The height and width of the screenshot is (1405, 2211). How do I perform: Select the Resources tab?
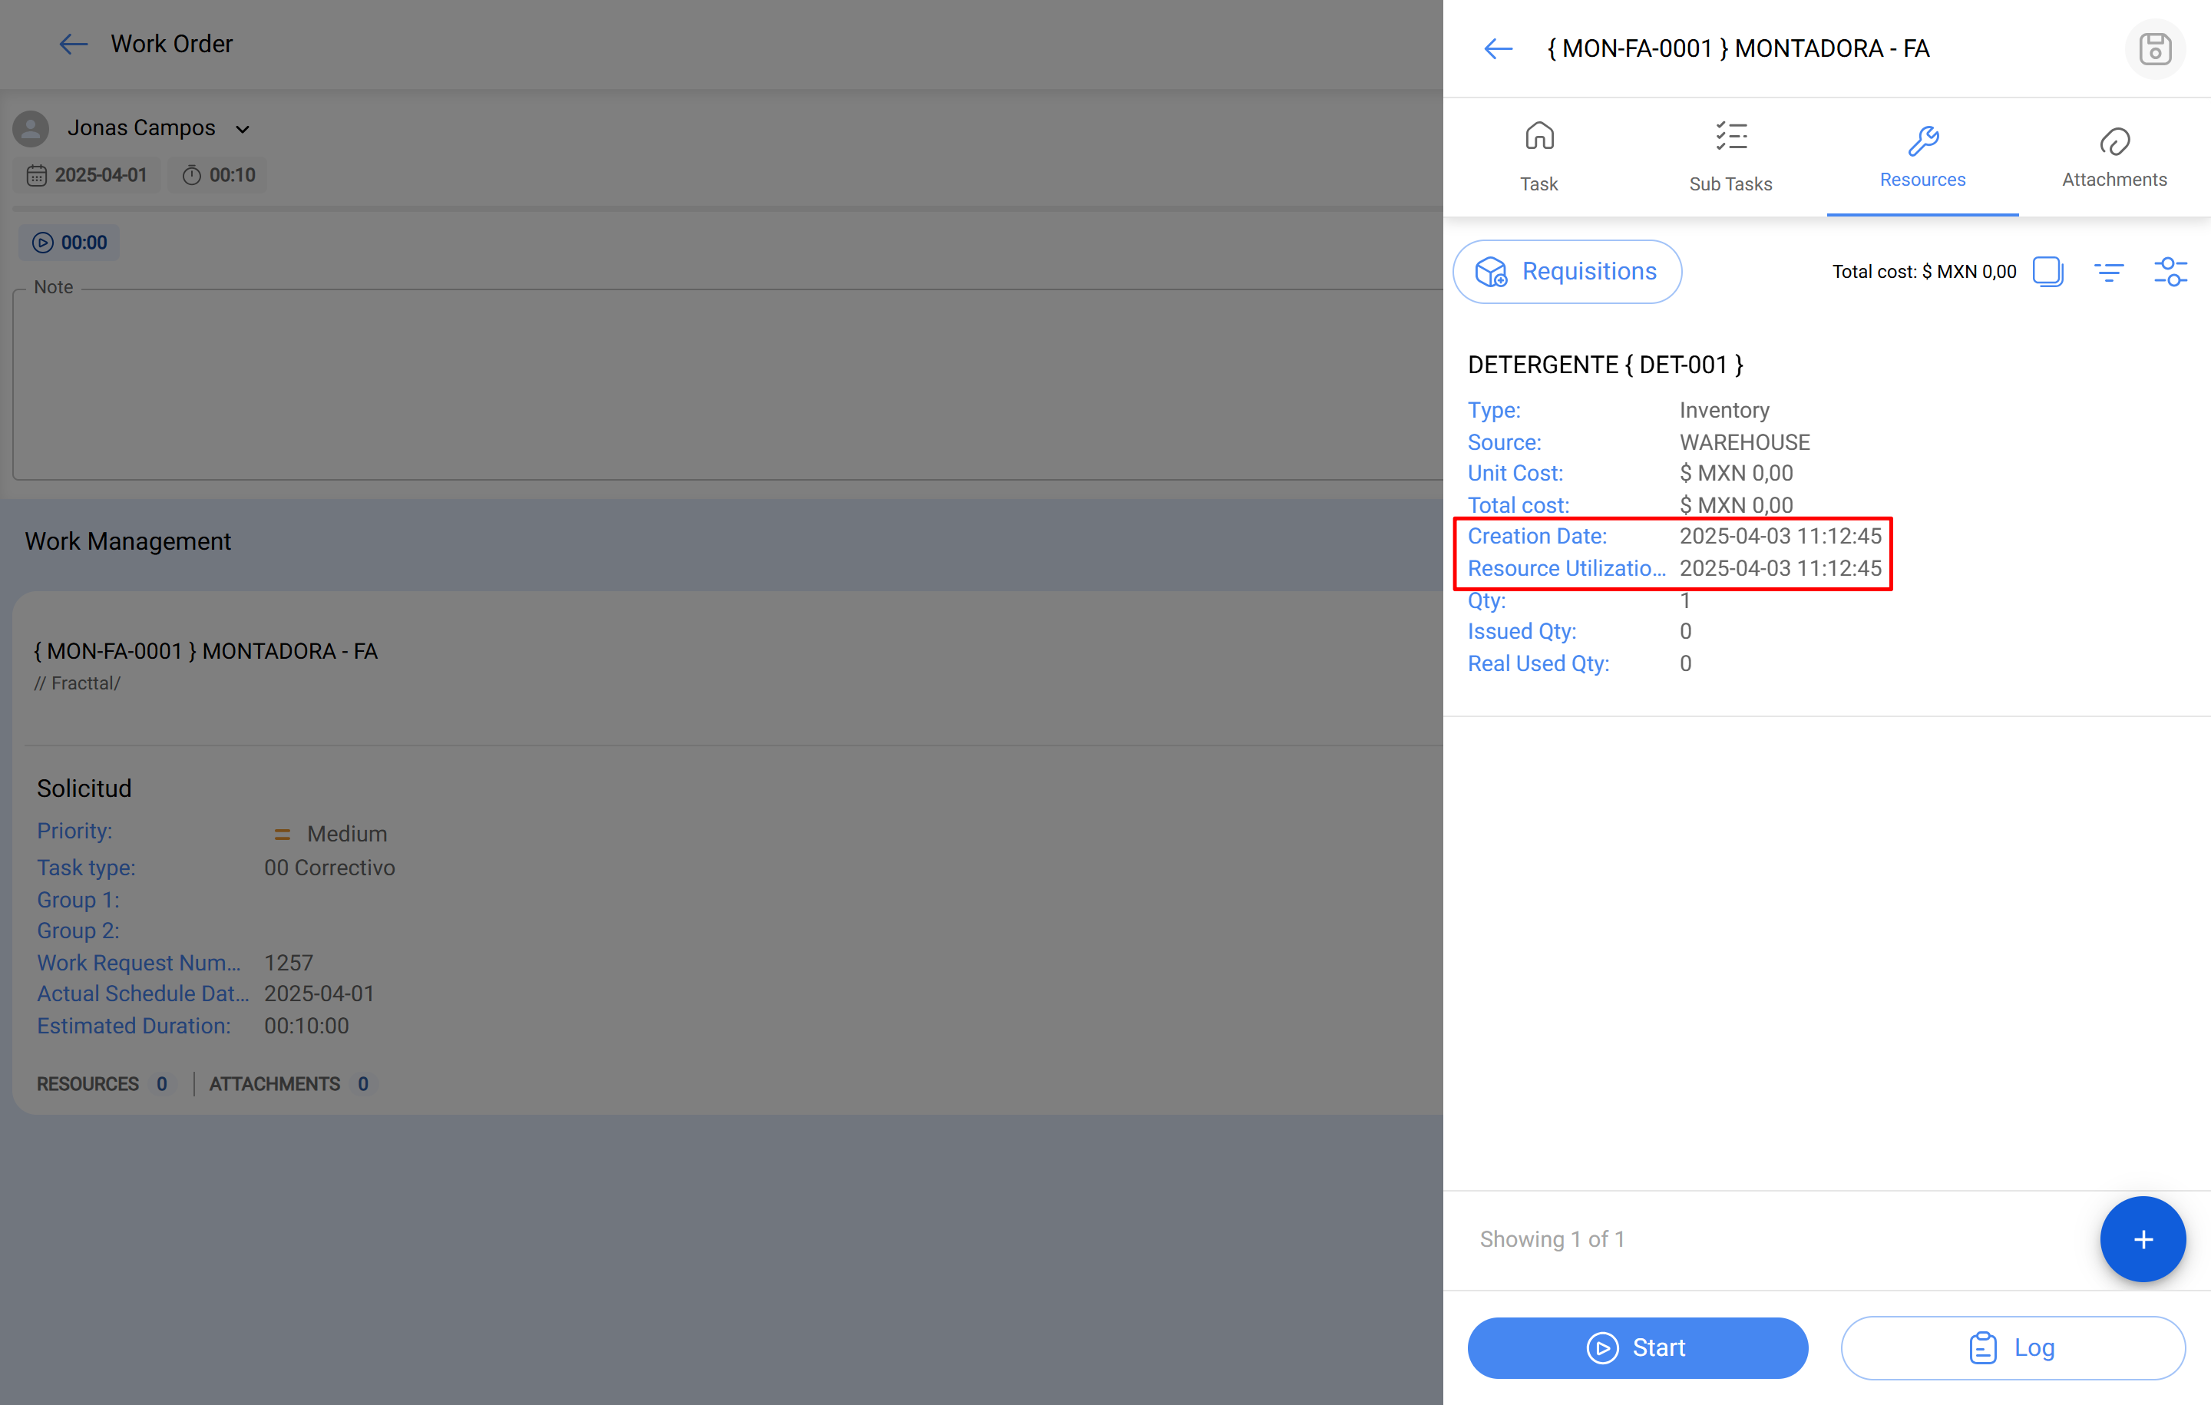(x=1922, y=157)
